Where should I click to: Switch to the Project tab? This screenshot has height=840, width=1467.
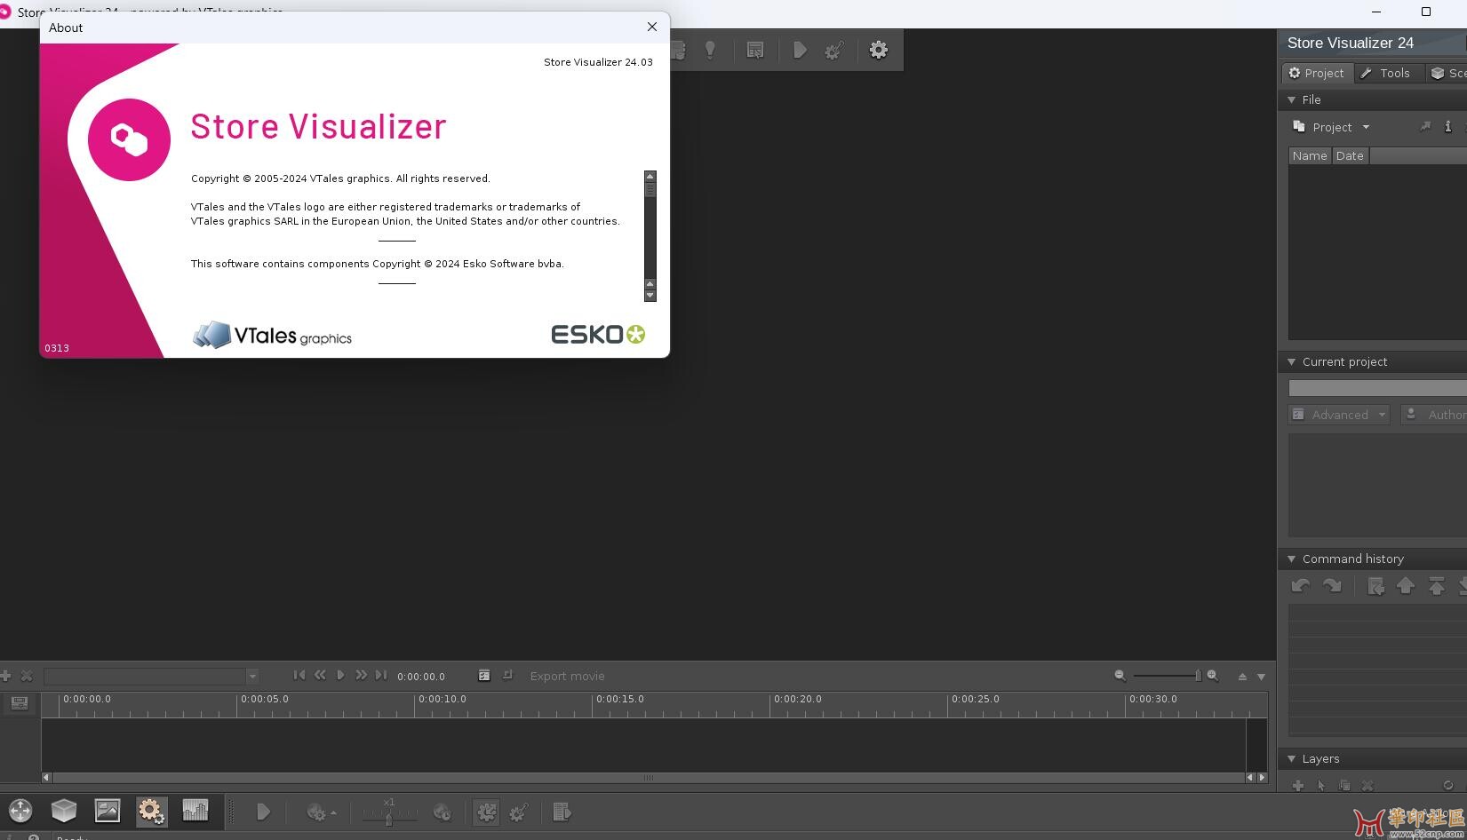1317,73
